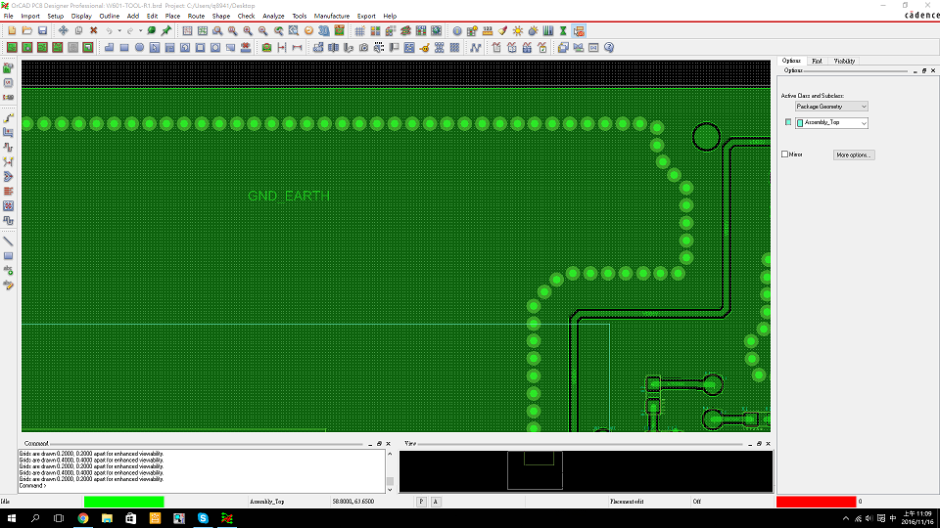This screenshot has height=528, width=940.
Task: Switch to the Find tab
Action: (817, 61)
